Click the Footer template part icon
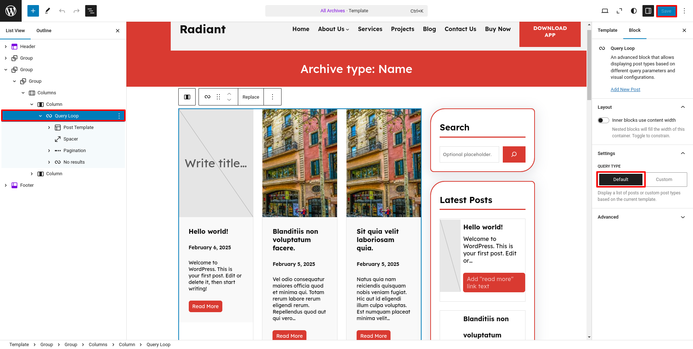This screenshot has height=349, width=693. (14, 185)
